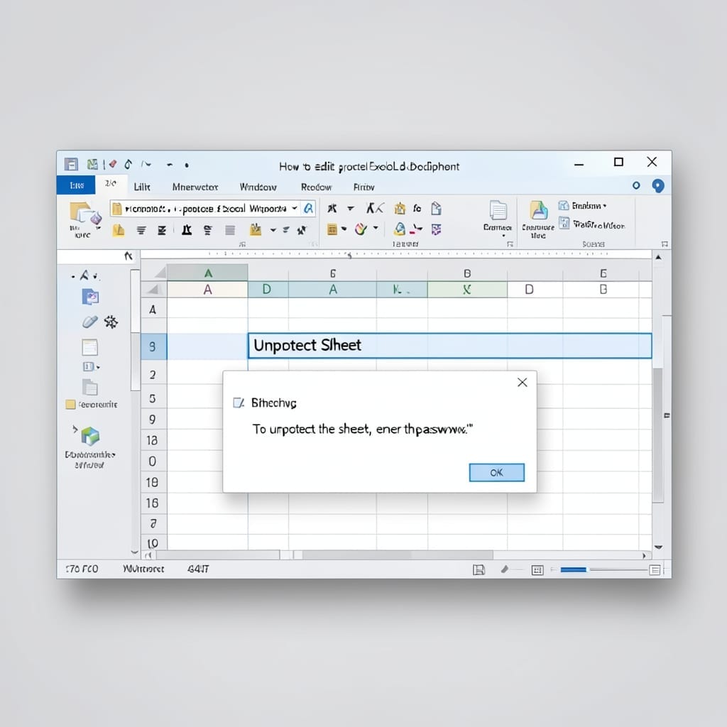Viewport: 727px width, 727px height.
Task: Click OK in the unprotect sheet dialog
Action: pos(496,472)
